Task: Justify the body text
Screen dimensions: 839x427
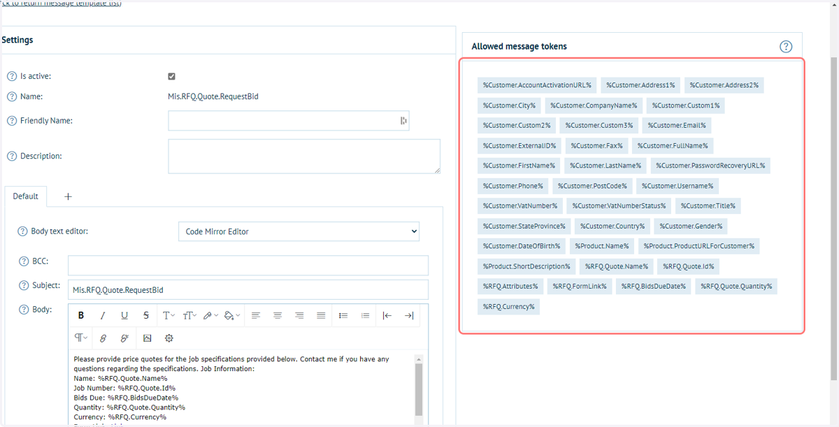Action: (321, 316)
